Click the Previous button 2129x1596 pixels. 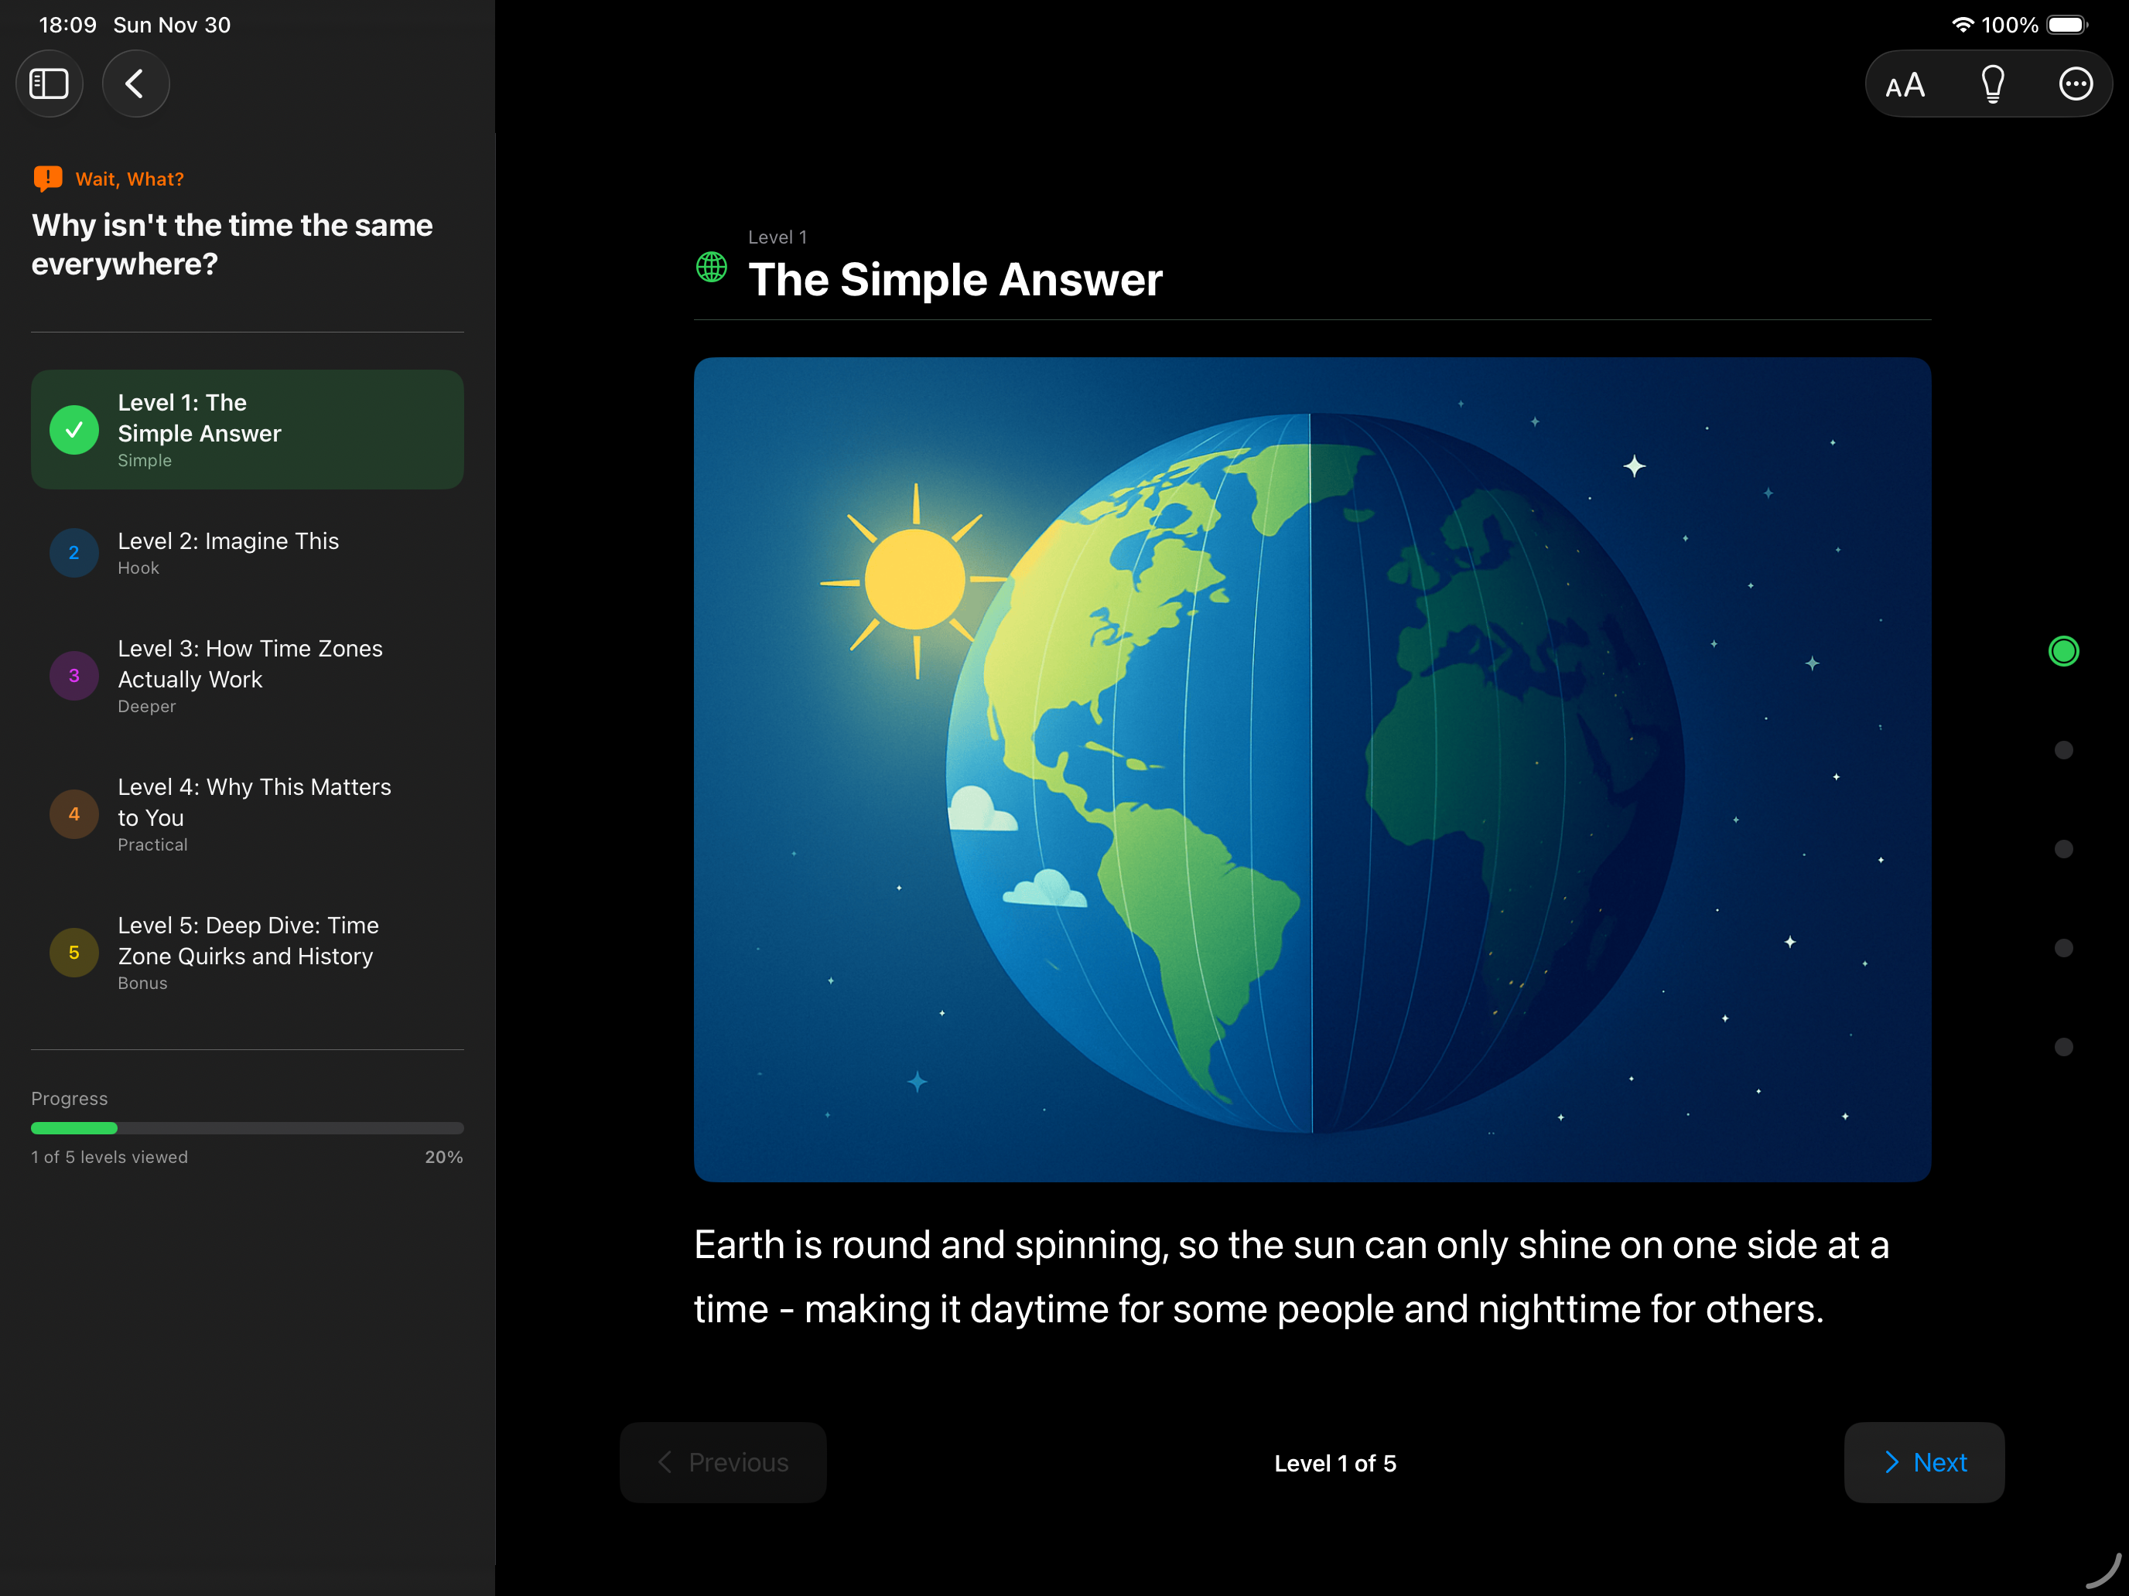[x=723, y=1462]
